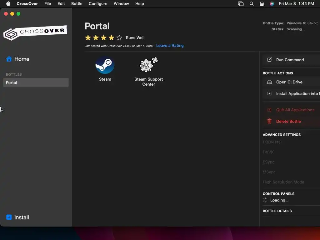This screenshot has height=240, width=320.
Task: Set rating to the empty fifth star
Action: [119, 37]
